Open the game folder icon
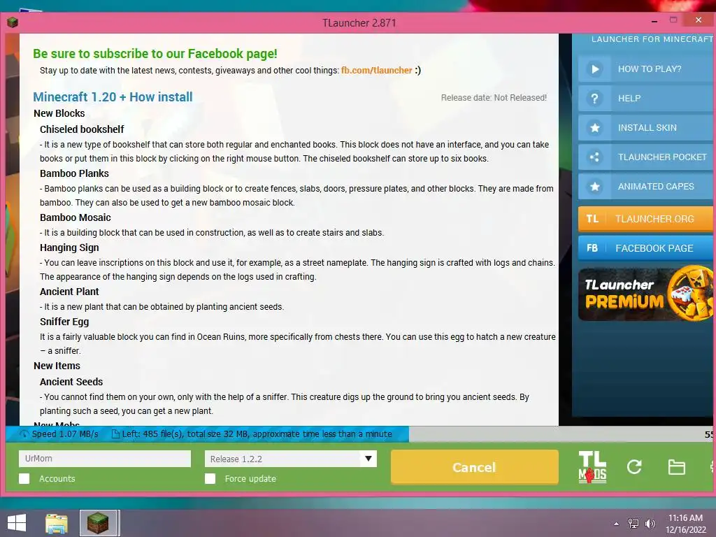Screen dimensions: 716x537 click(x=676, y=467)
